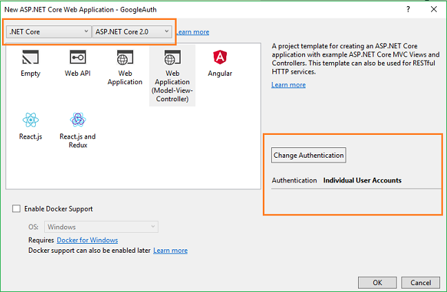Select Web Application (Model-View-Controller) template icon
The width and height of the screenshot is (447, 292).
172,58
